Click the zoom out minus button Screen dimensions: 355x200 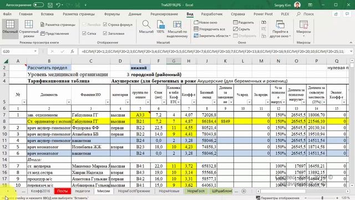(306, 198)
